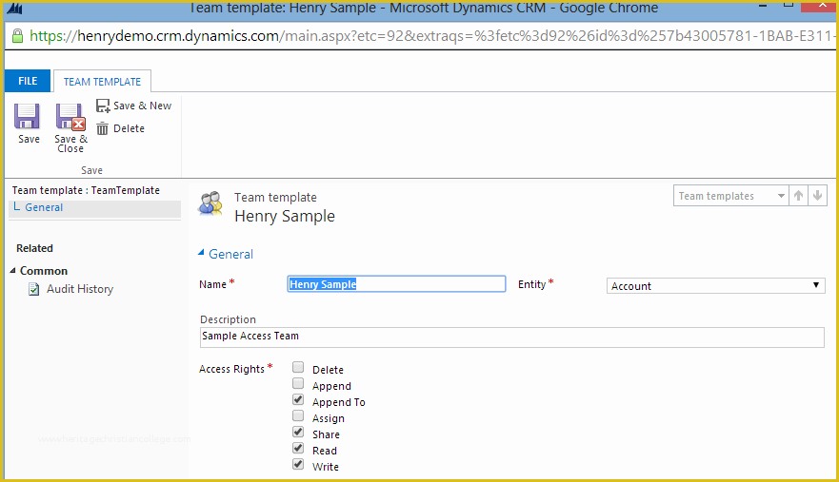839x482 pixels.
Task: Click the Save & Close icon
Action: (x=70, y=116)
